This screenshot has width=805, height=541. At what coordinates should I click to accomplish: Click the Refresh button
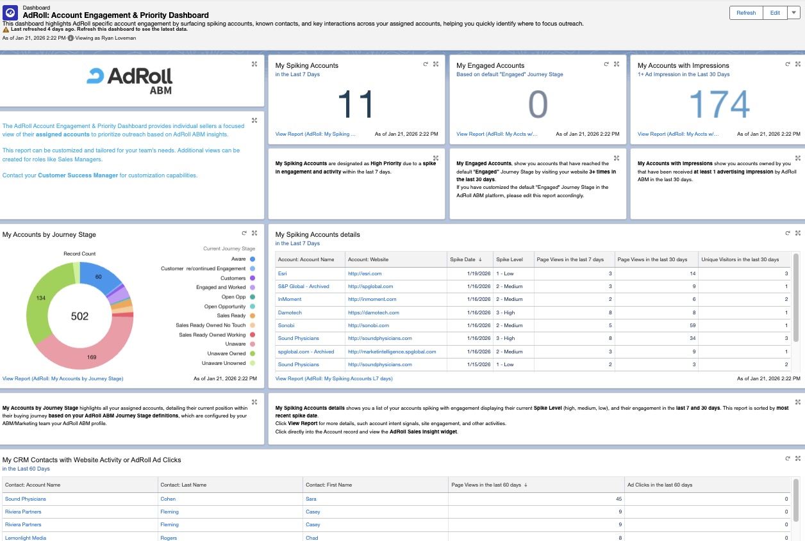point(746,13)
